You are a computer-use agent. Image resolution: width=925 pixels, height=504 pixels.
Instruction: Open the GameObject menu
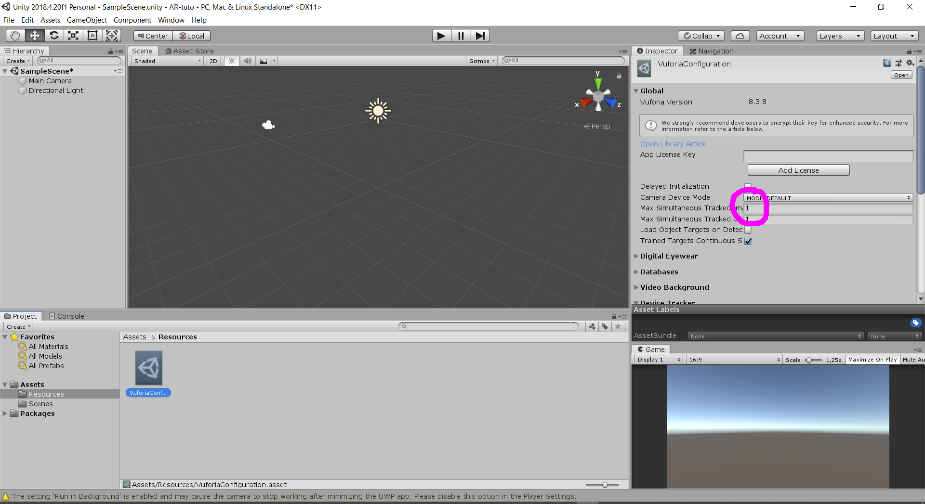pyautogui.click(x=87, y=20)
